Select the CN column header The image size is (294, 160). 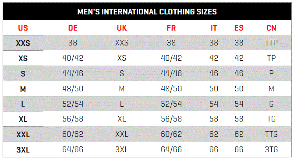pos(271,28)
